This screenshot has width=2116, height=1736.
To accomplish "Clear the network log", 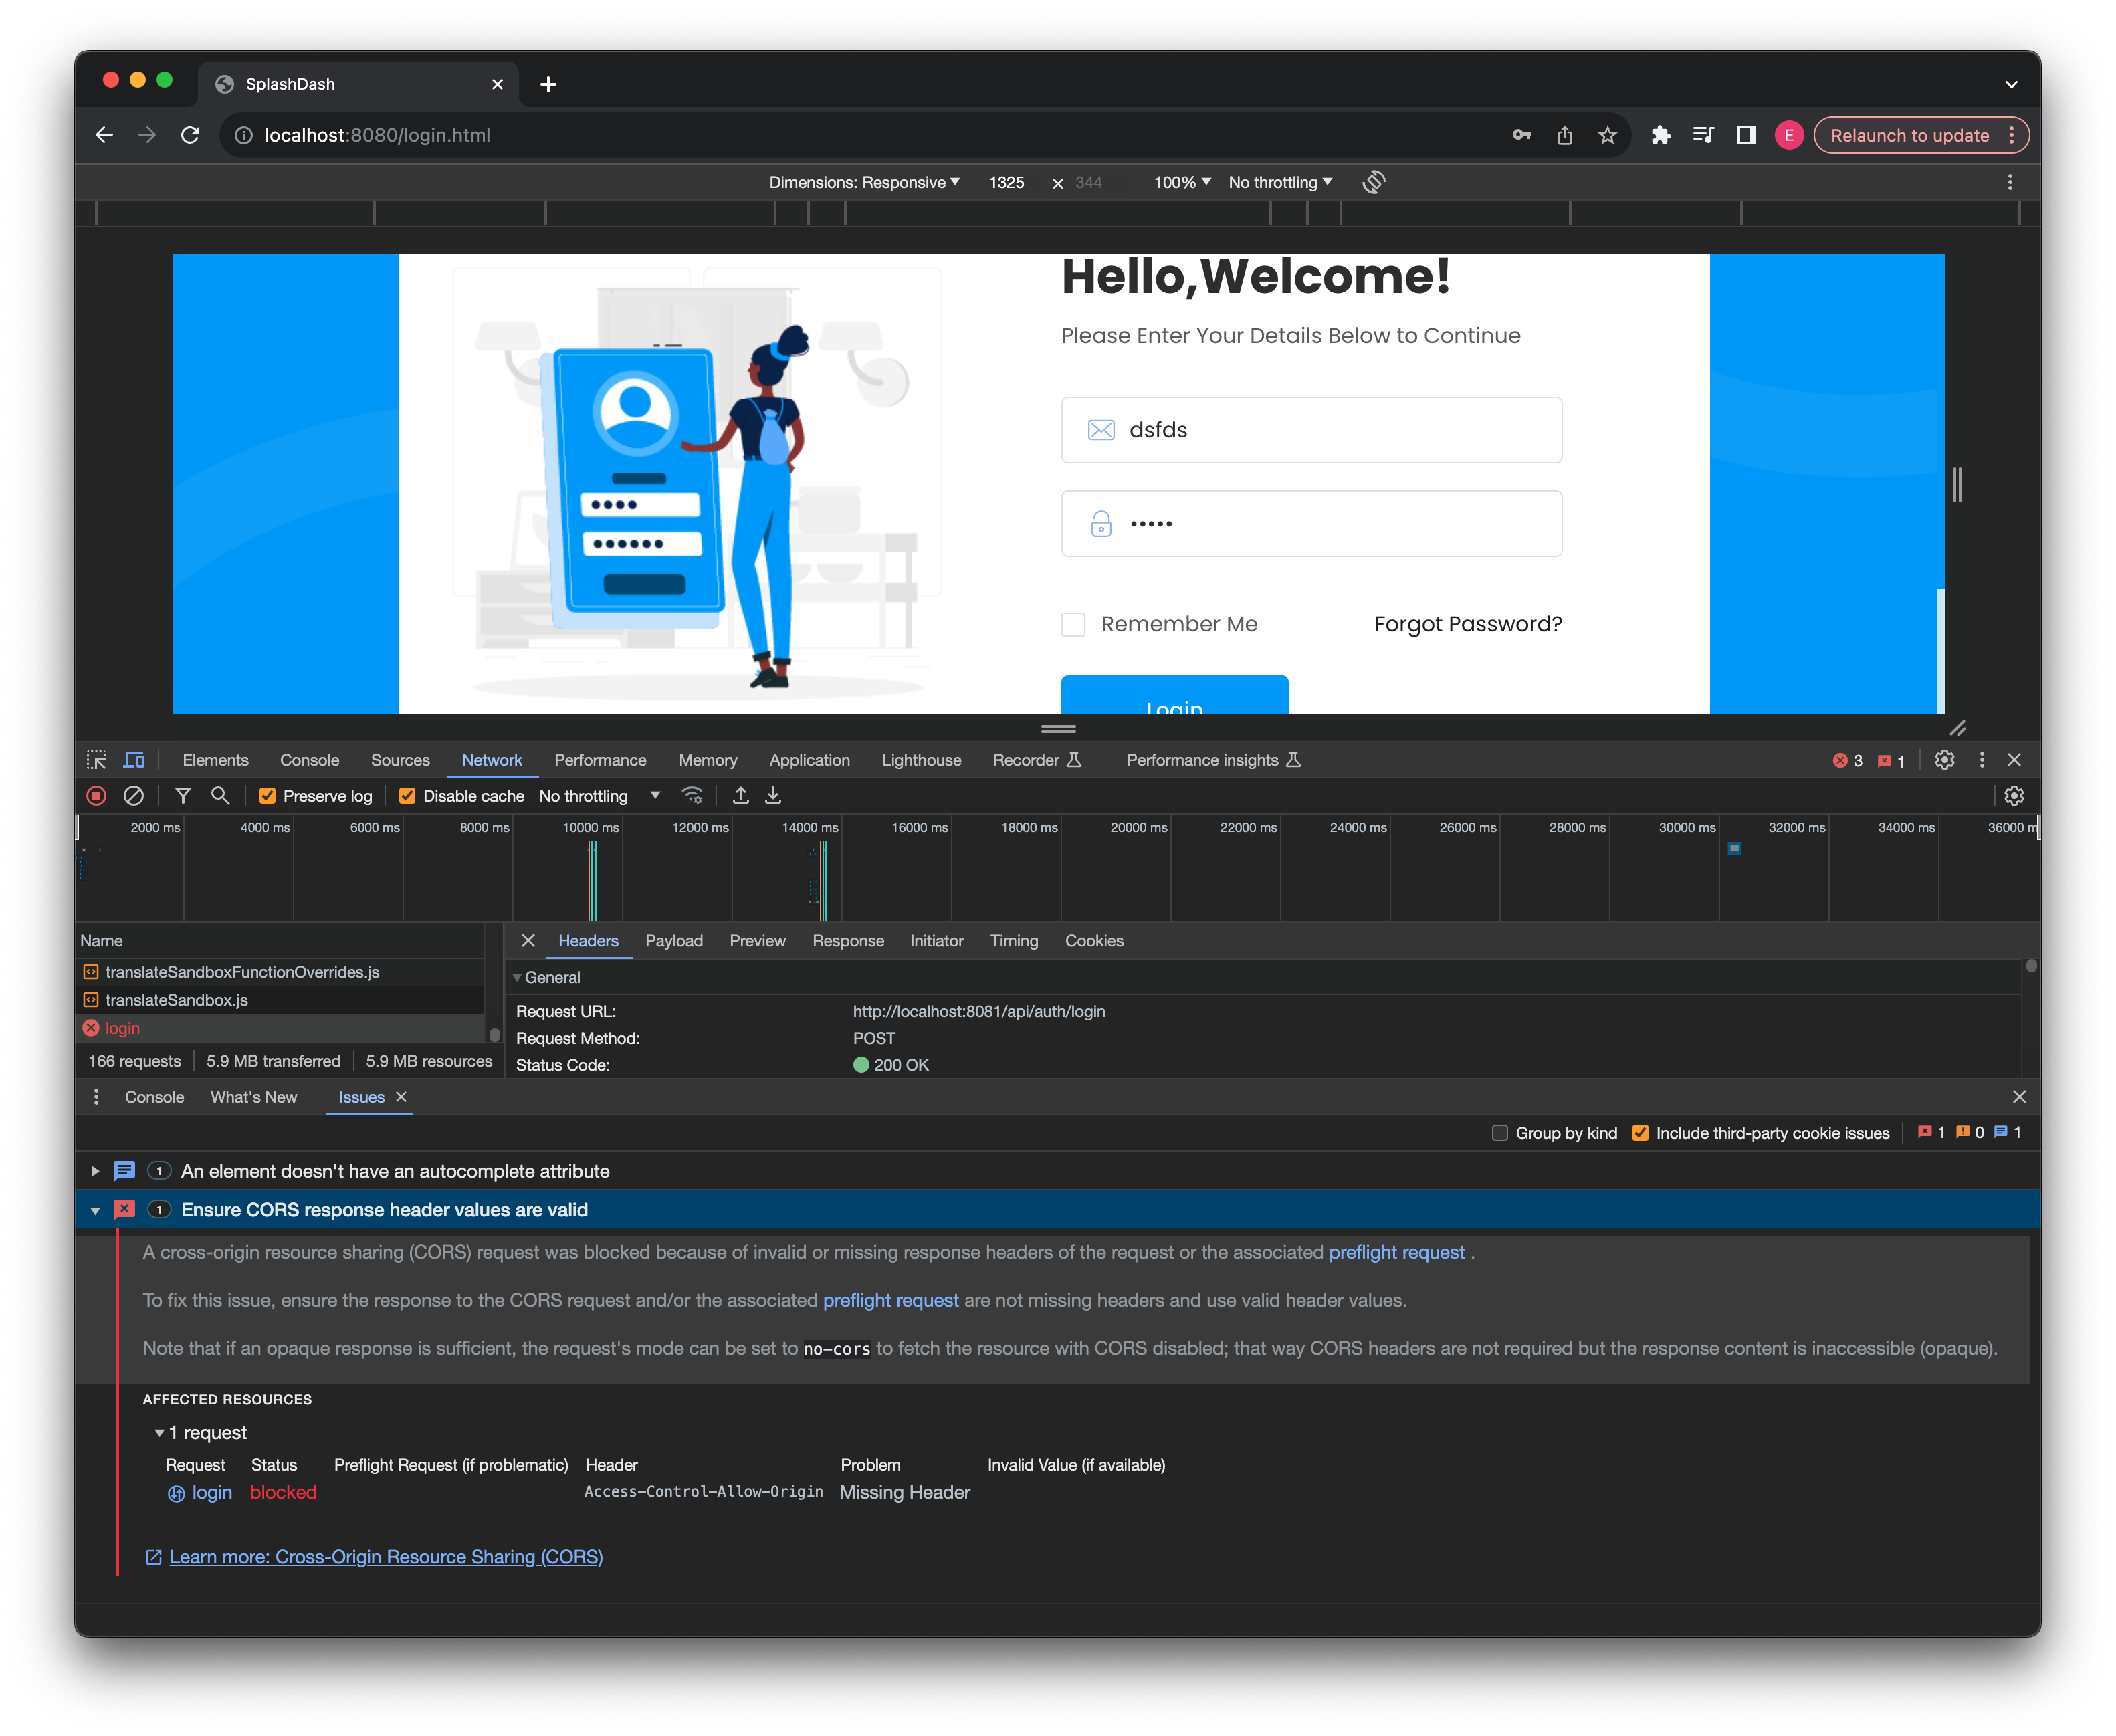I will click(x=133, y=796).
